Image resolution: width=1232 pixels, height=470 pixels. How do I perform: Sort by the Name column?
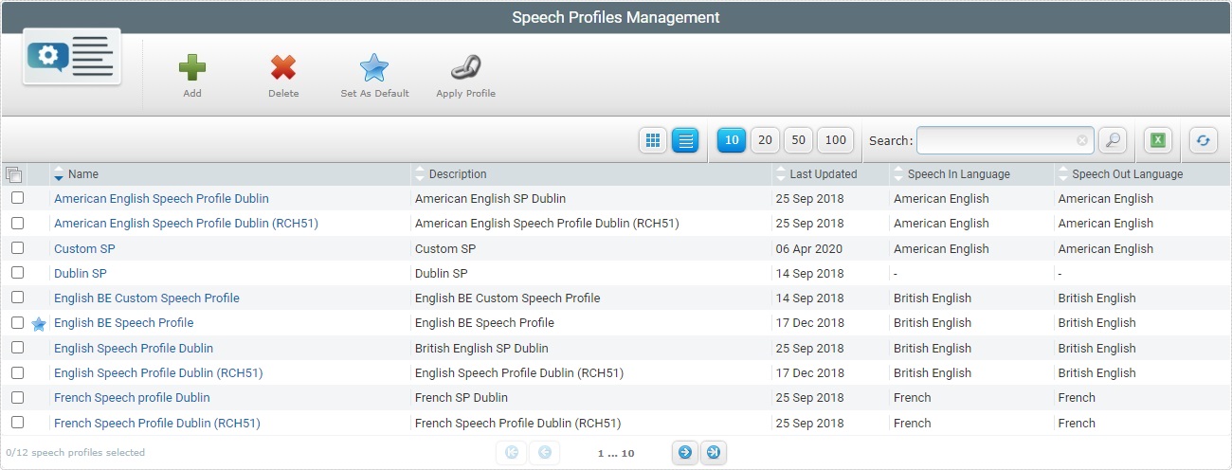[82, 174]
